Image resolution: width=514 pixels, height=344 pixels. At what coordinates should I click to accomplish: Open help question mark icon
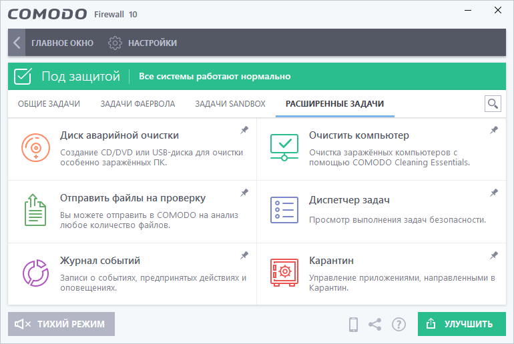point(399,325)
